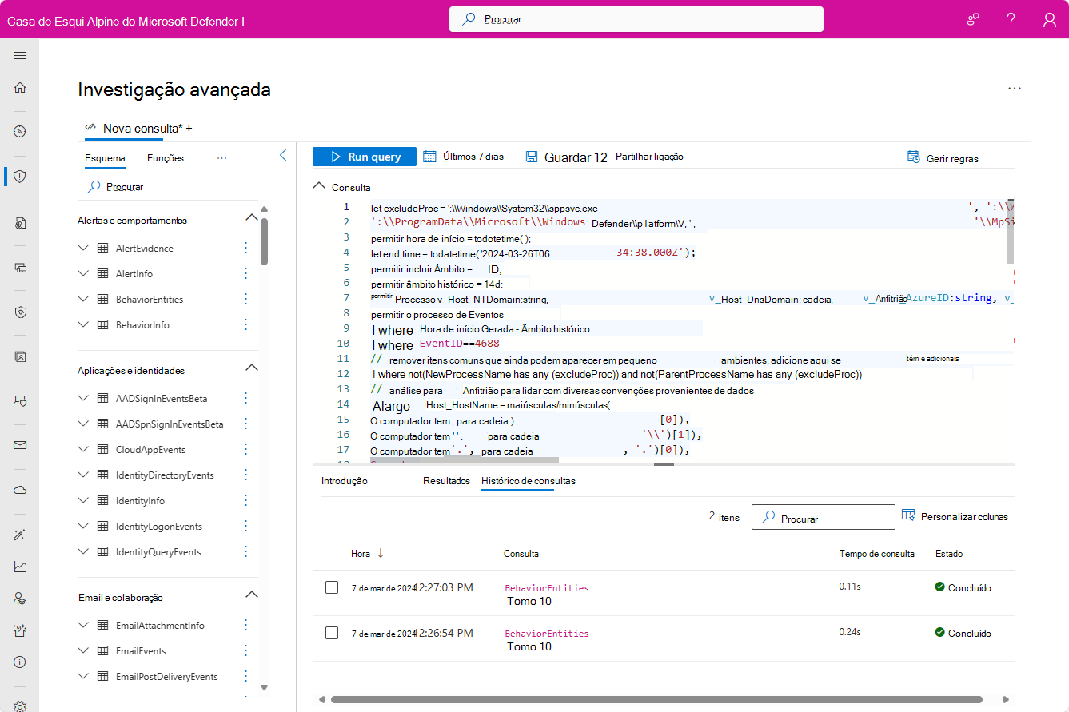Open the cloud apps sidebar icon
This screenshot has height=712, width=1069.
(20, 490)
